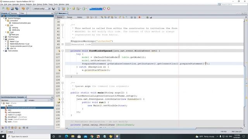
Task: Select DatabaseConnection.java in project tree
Action: 21,23
